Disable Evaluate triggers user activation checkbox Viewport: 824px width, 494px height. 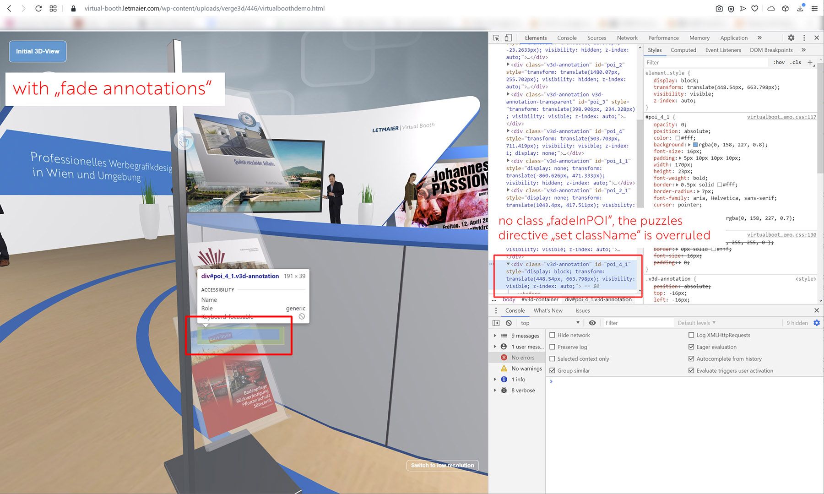[x=691, y=371]
